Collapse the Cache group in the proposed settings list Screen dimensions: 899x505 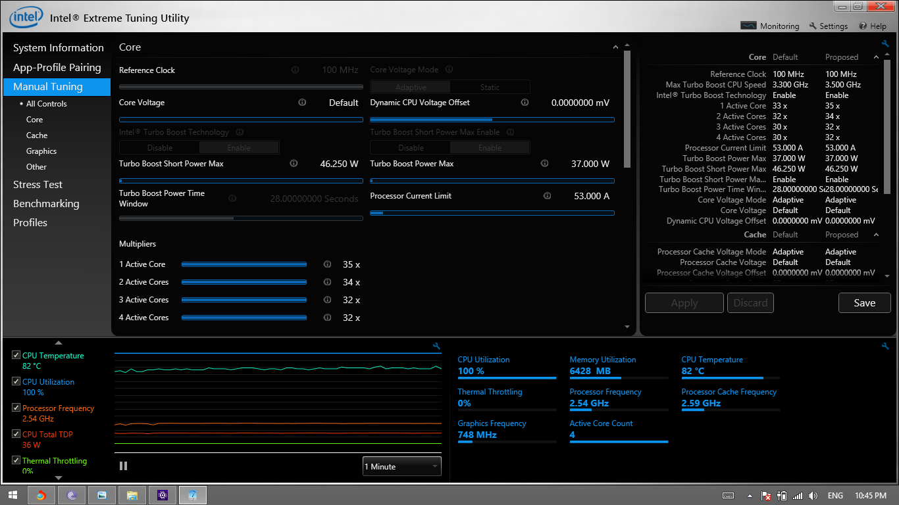point(876,235)
